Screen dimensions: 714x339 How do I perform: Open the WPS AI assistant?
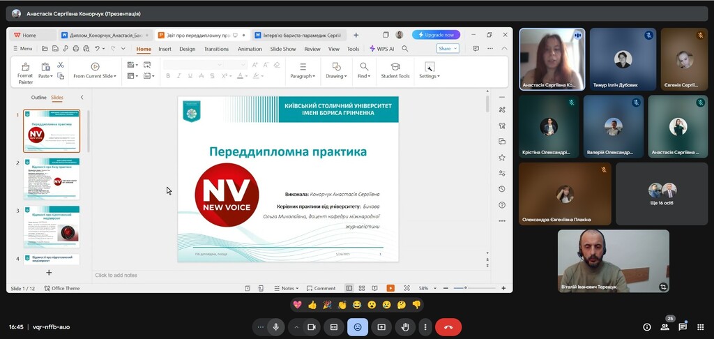[381, 49]
